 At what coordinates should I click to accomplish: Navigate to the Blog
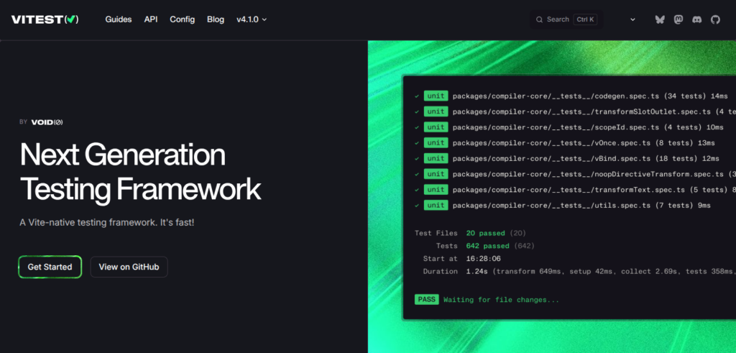(x=216, y=19)
